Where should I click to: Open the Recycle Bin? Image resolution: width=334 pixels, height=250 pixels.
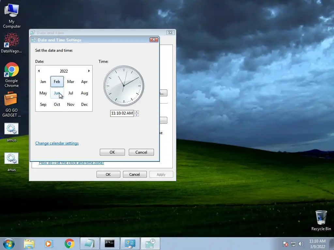click(321, 220)
